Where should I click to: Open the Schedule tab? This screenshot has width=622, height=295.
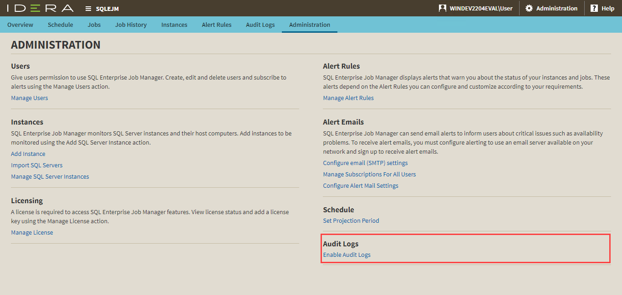tap(60, 25)
